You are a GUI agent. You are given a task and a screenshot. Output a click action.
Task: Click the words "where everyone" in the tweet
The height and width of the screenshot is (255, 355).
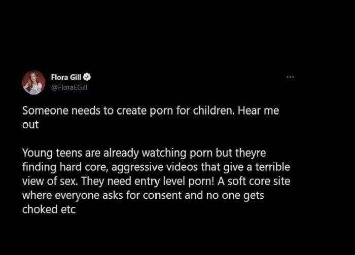point(61,195)
